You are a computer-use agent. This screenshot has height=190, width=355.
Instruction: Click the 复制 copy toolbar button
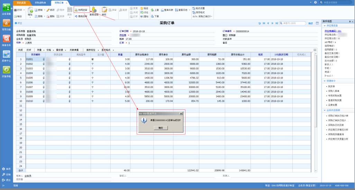tap(39, 10)
